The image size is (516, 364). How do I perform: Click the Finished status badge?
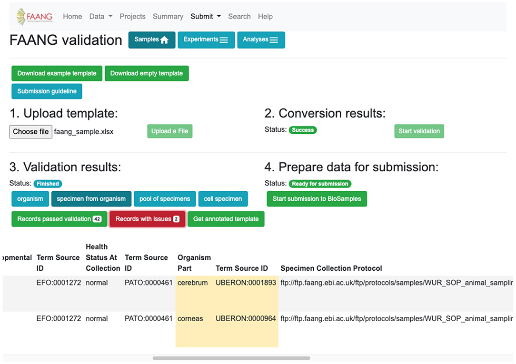48,184
